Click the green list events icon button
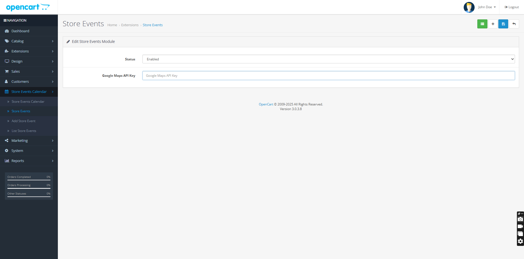Screen dimensions: 524x259 pos(482,24)
